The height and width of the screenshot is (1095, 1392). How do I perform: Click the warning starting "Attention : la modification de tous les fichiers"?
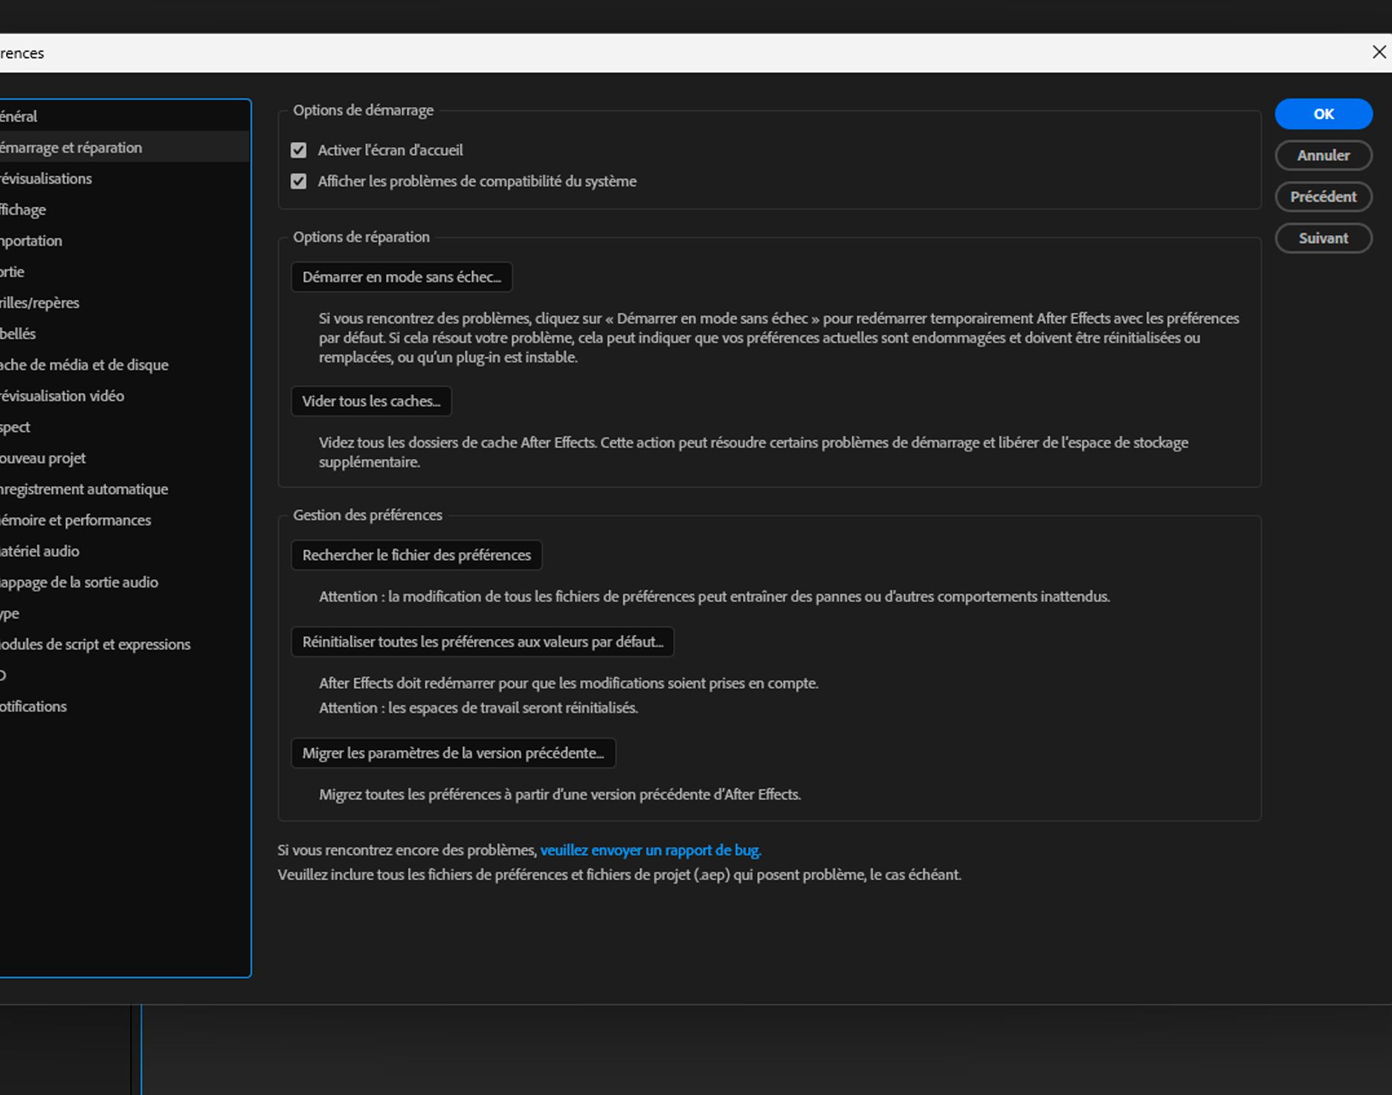tap(715, 597)
